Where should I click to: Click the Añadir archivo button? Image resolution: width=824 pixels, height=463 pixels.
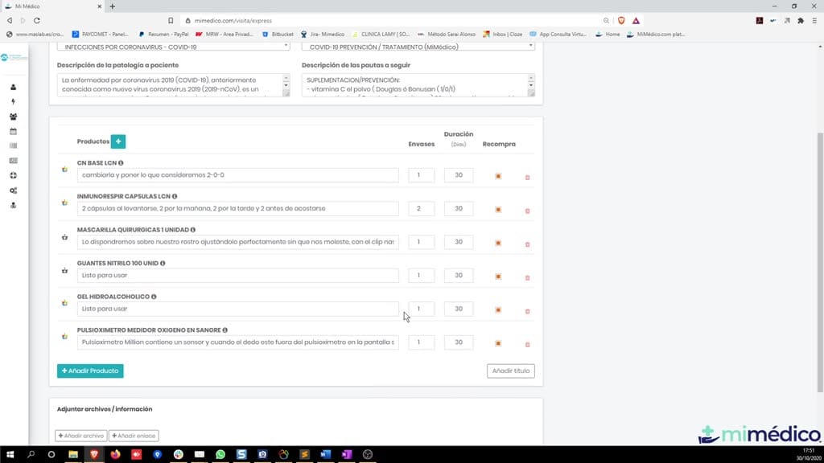point(81,436)
